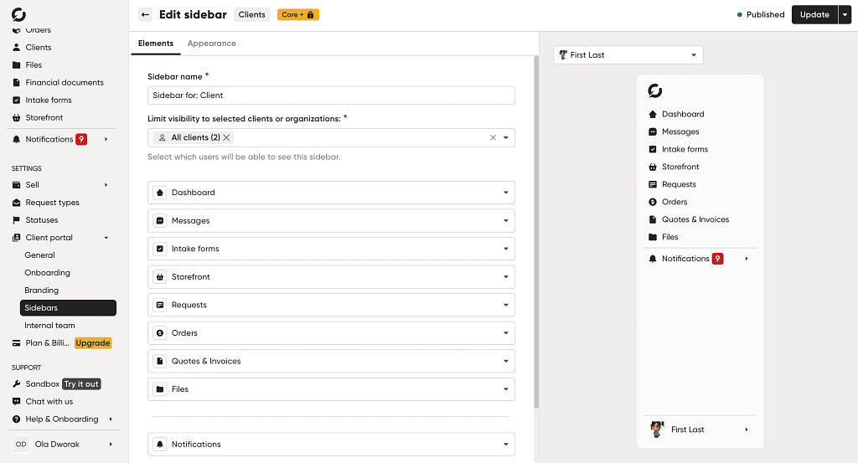Click the Try it out Sandbox badge

coord(81,383)
